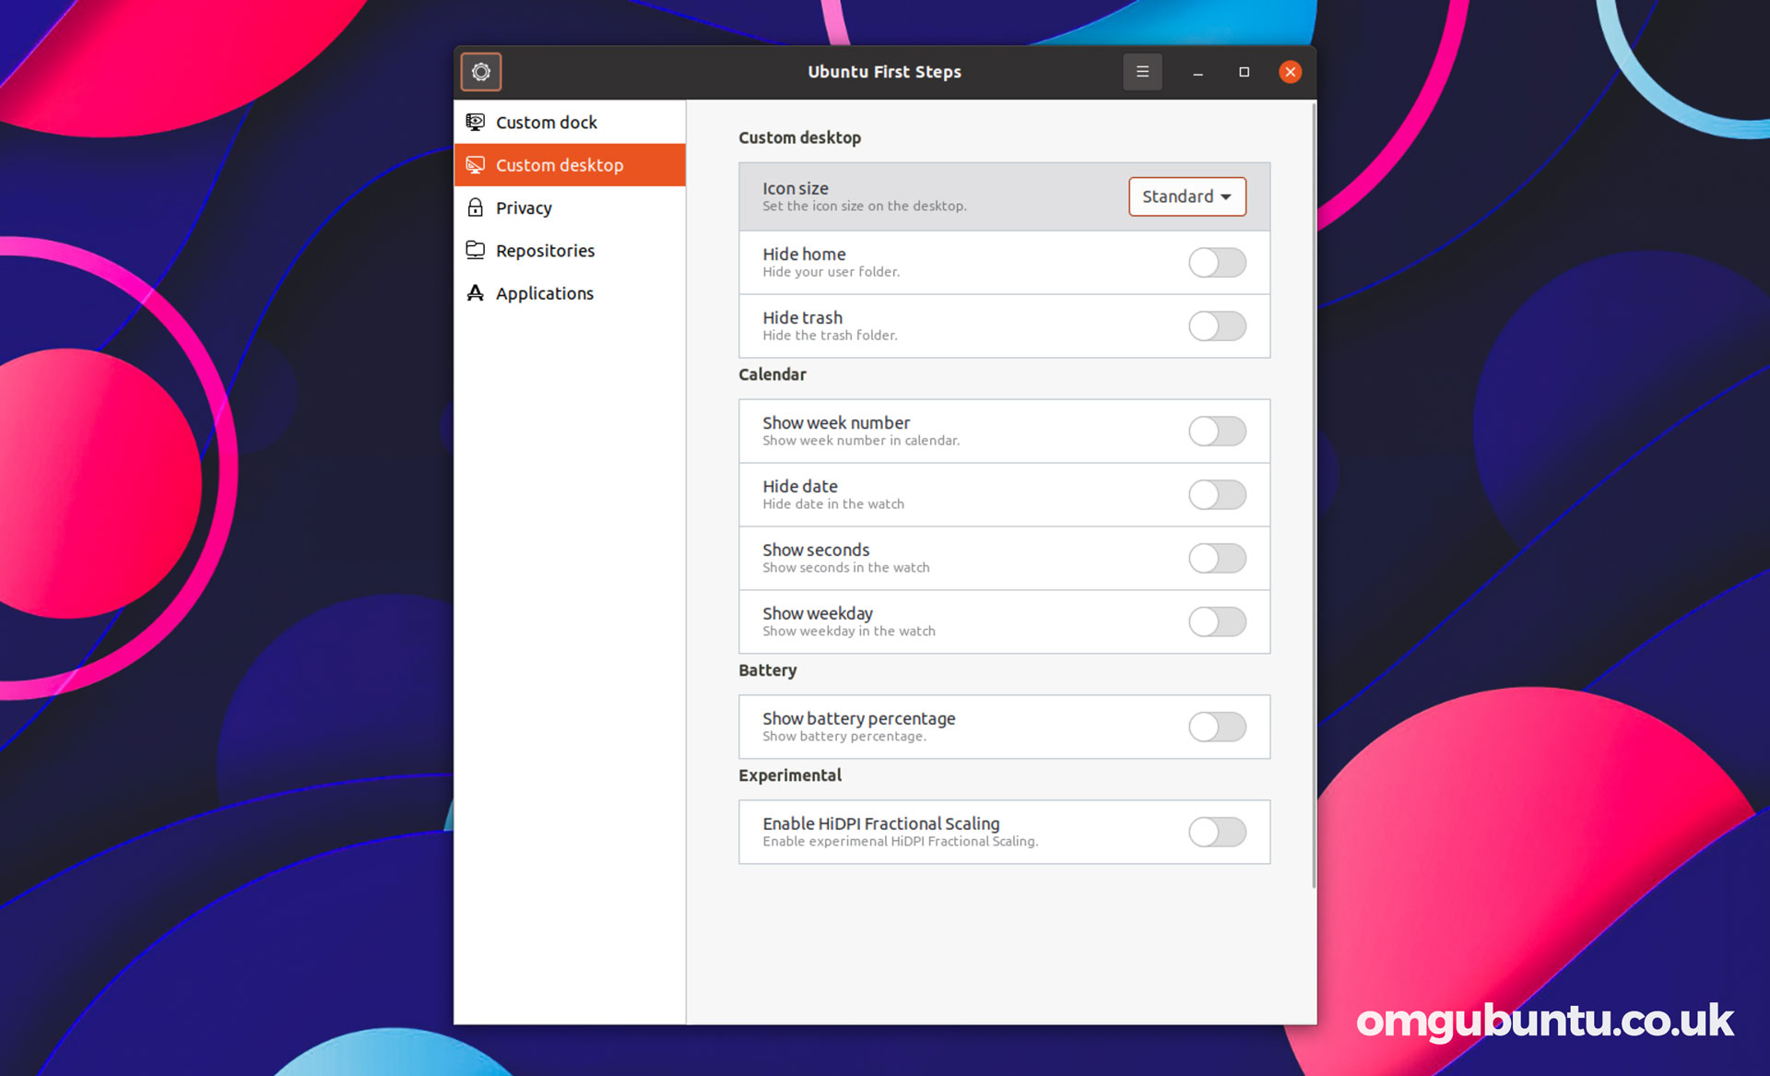Minimize the Ubuntu First Steps window
The image size is (1770, 1076).
[1198, 72]
